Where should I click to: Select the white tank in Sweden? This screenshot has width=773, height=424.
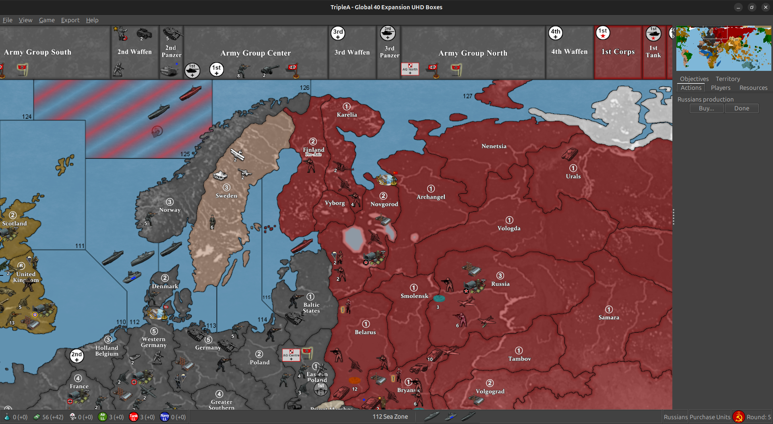pos(220,175)
